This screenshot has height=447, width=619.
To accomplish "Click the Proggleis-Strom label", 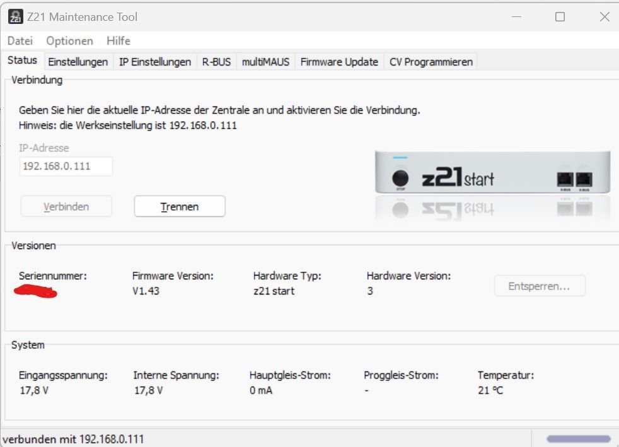I will pos(401,375).
